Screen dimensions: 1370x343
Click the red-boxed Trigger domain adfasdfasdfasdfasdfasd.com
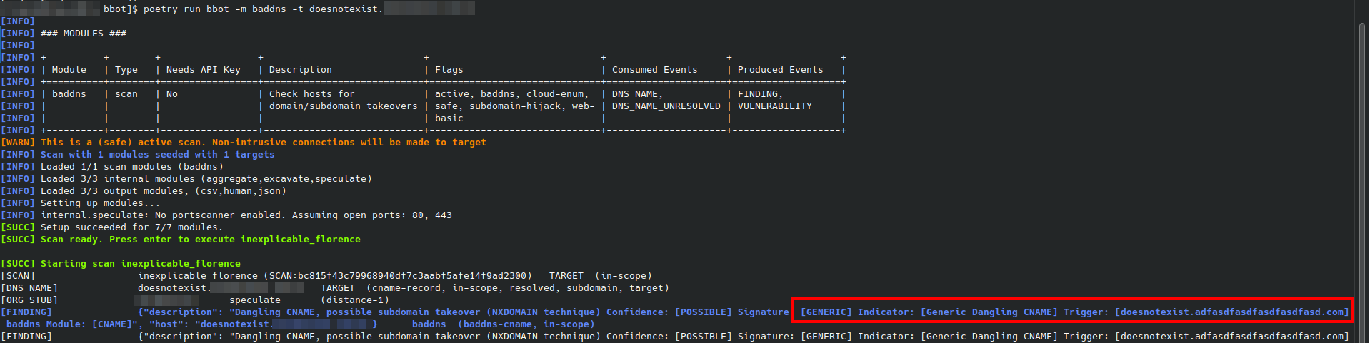click(1231, 312)
